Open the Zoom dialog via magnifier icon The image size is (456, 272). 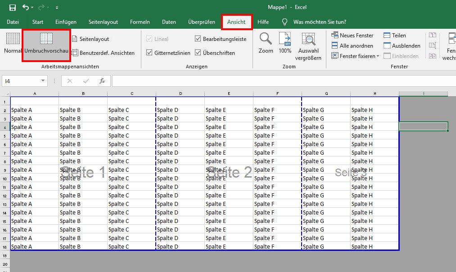click(x=266, y=43)
